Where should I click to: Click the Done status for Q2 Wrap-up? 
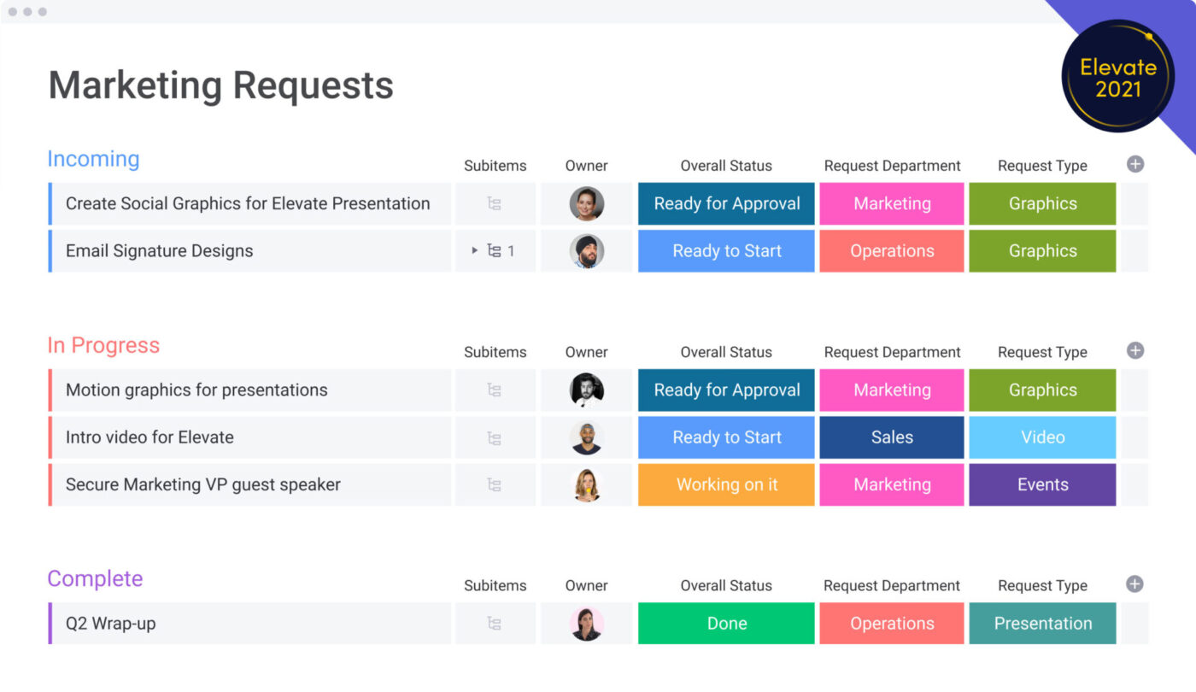(725, 623)
